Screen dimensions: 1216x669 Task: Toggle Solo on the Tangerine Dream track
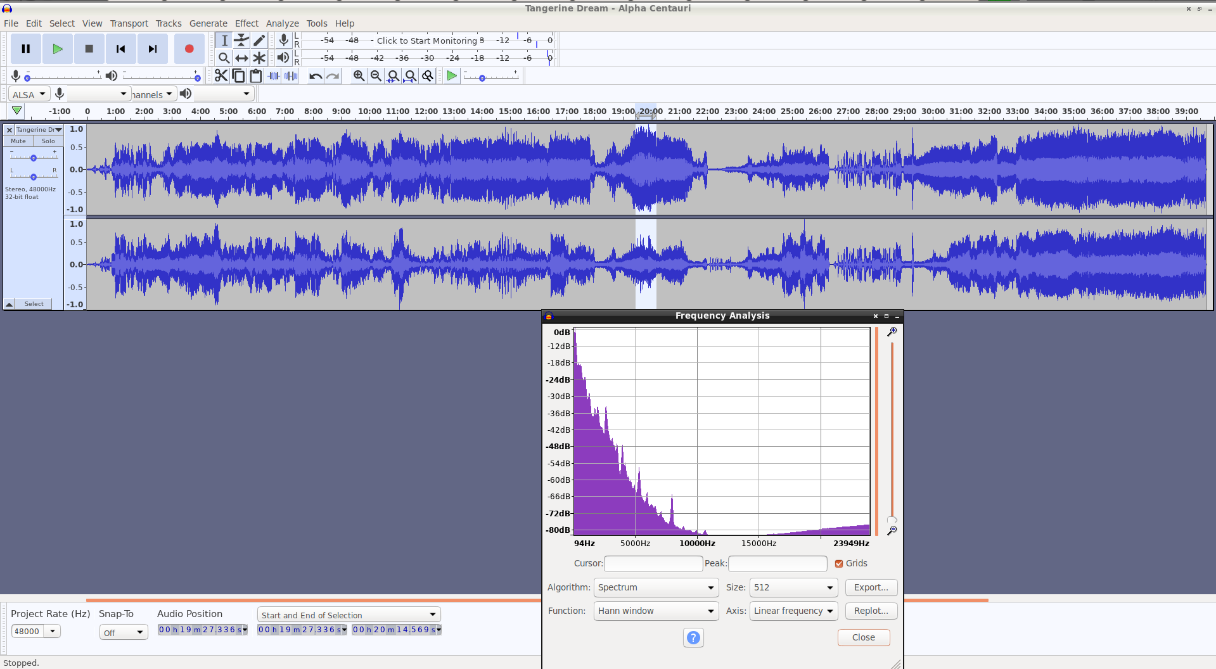48,141
